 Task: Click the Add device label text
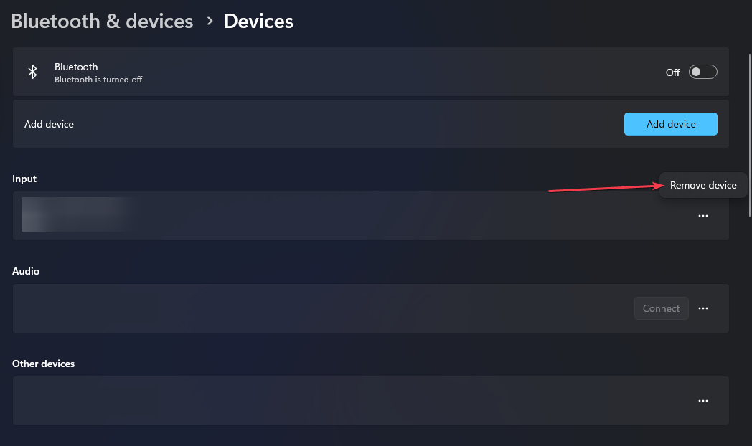49,124
